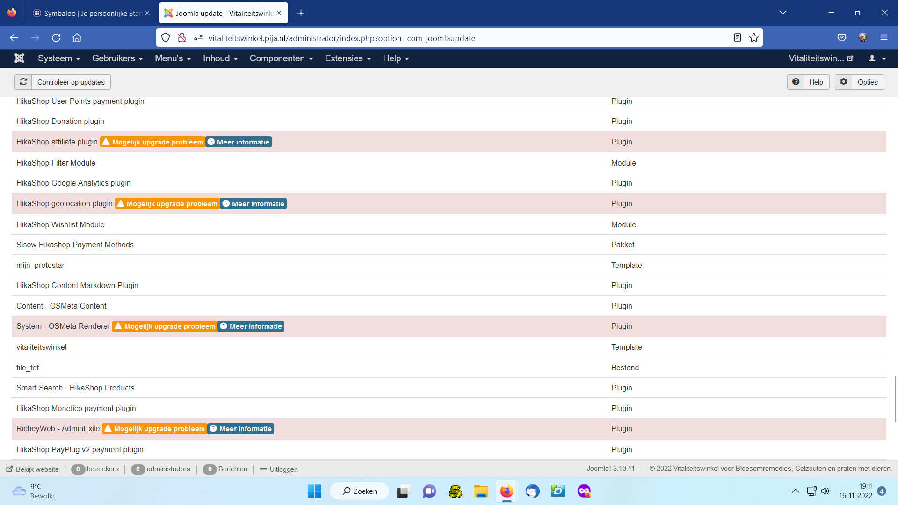Bookmark page with the star icon
Image resolution: width=898 pixels, height=505 pixels.
(x=754, y=38)
